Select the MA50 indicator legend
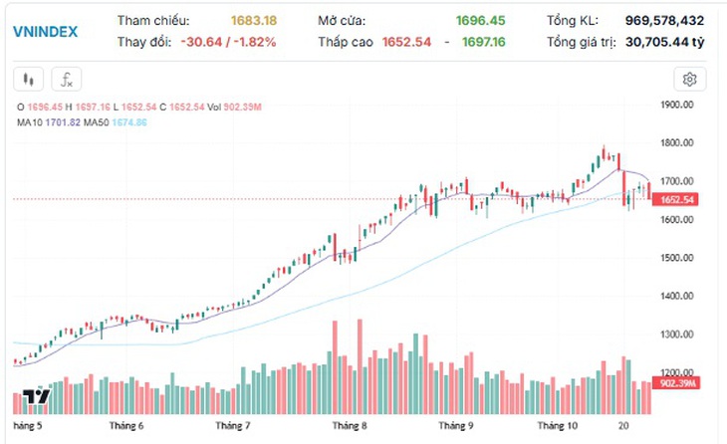The height and width of the screenshot is (444, 727). click(x=115, y=122)
